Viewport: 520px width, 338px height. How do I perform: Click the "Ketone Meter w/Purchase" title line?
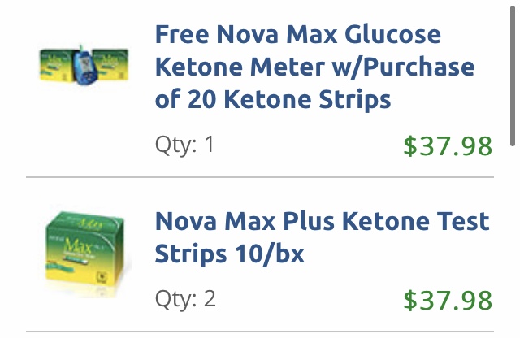click(x=314, y=67)
